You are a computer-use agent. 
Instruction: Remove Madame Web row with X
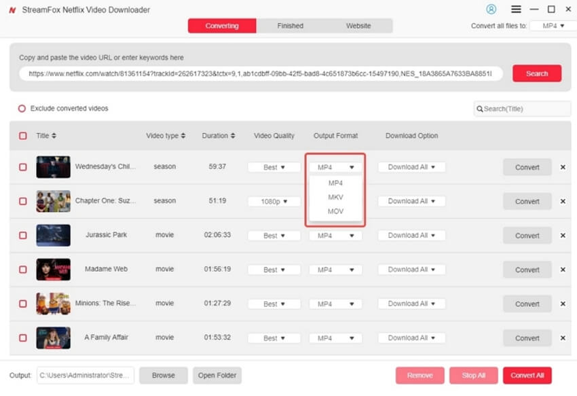click(563, 270)
